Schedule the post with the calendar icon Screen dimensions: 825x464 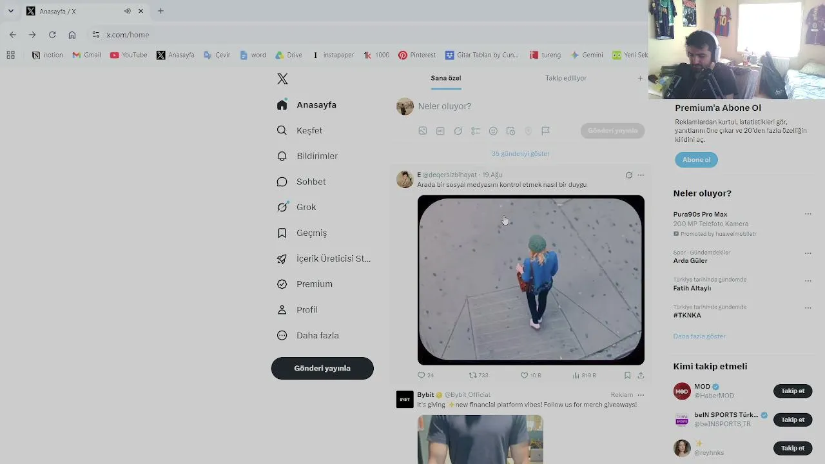[510, 131]
